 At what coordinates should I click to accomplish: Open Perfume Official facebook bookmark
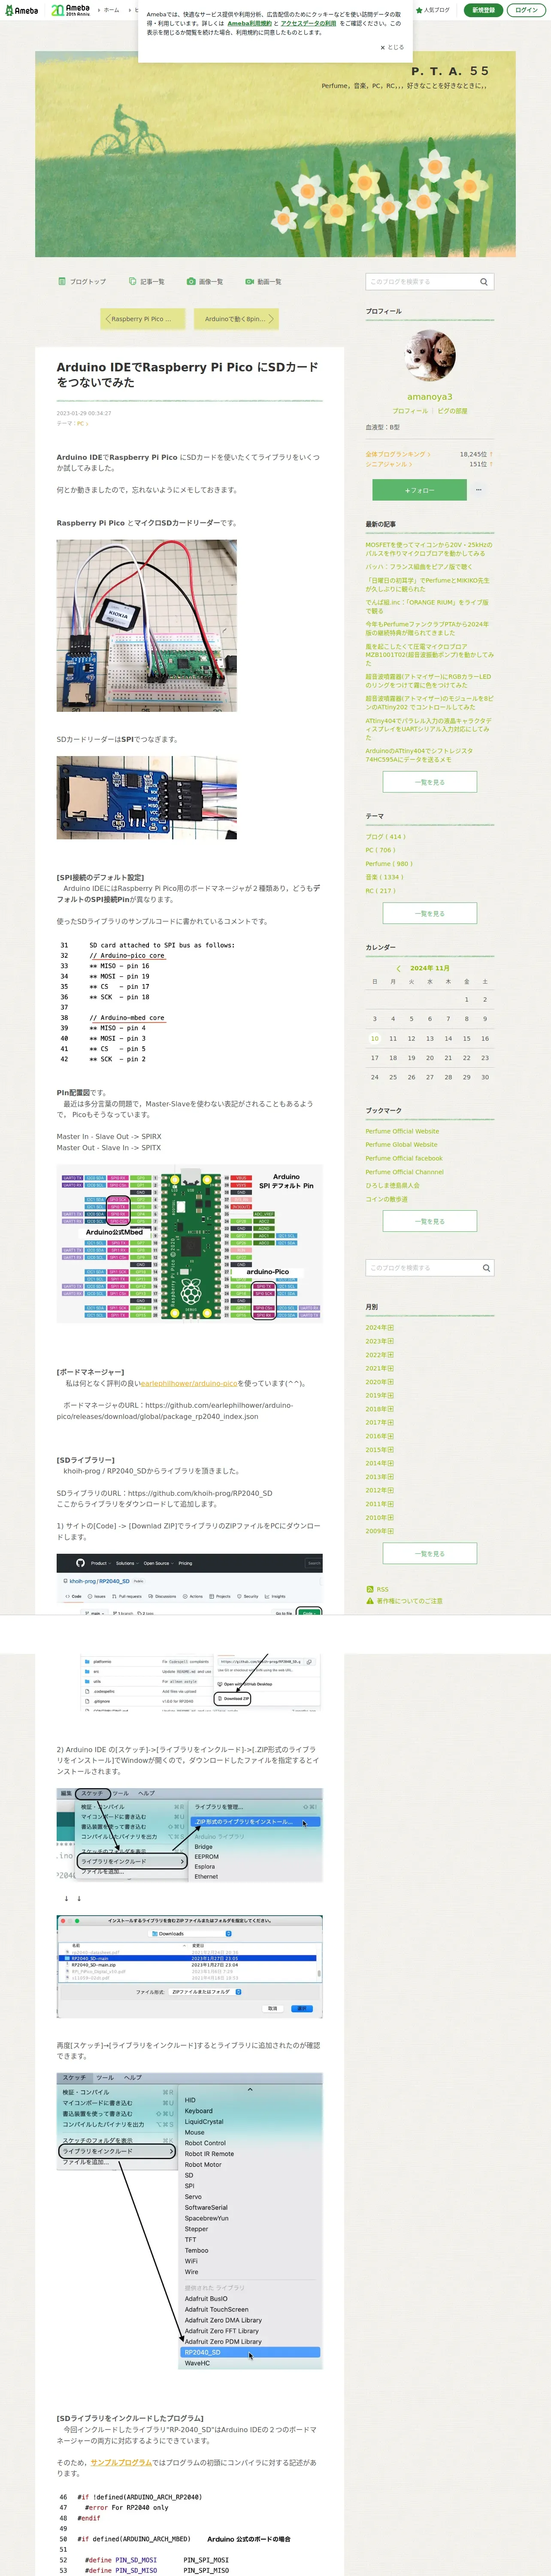click(404, 1159)
